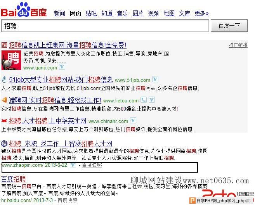Open the www.chinahr.com URL

108,121
